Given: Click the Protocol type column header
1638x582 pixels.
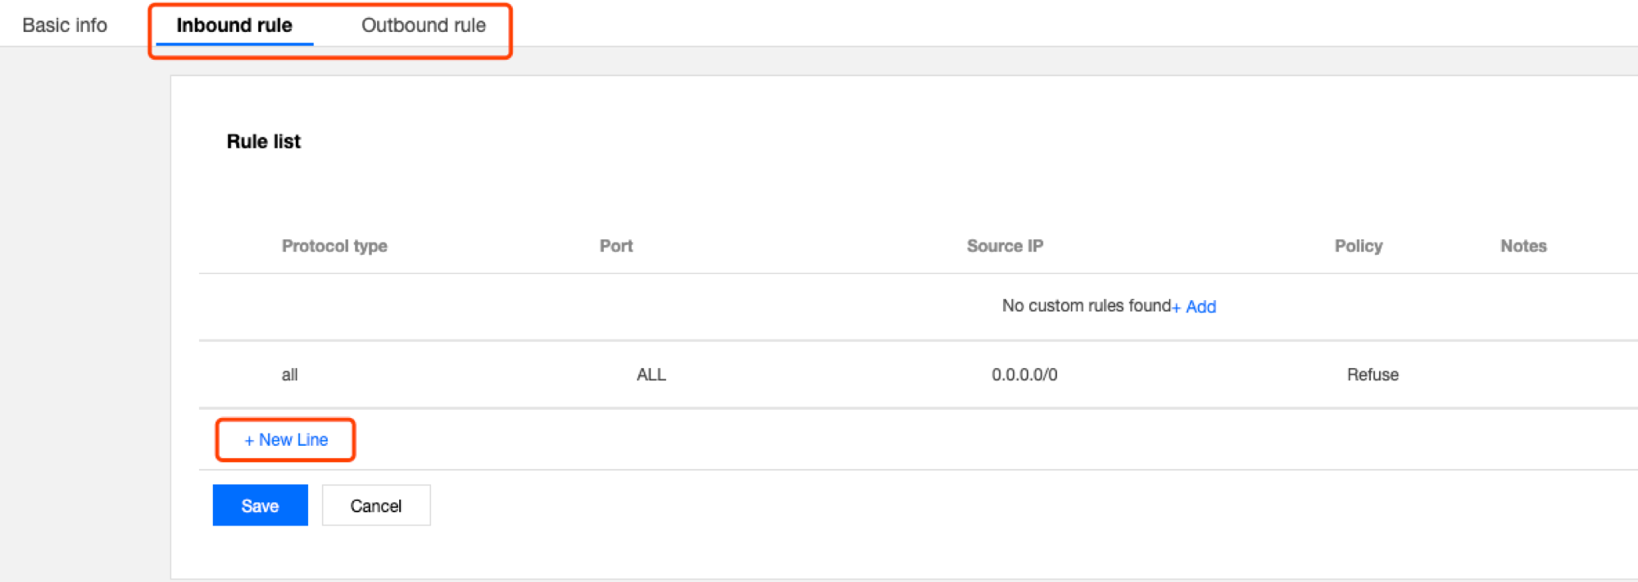Looking at the screenshot, I should 334,246.
